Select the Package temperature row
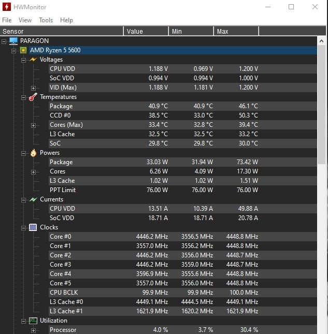 pyautogui.click(x=182, y=106)
